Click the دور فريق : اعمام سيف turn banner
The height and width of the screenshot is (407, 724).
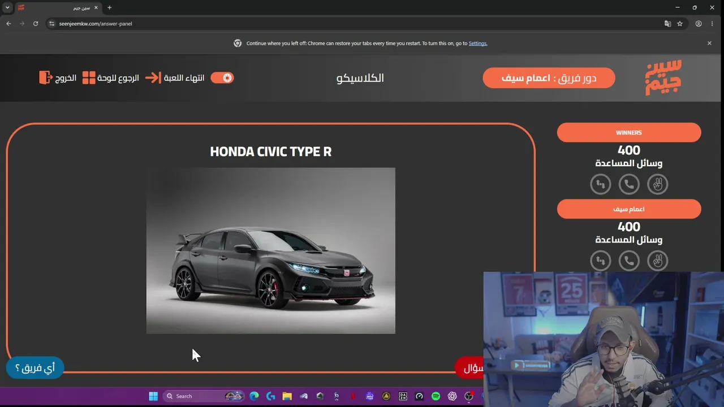(549, 78)
